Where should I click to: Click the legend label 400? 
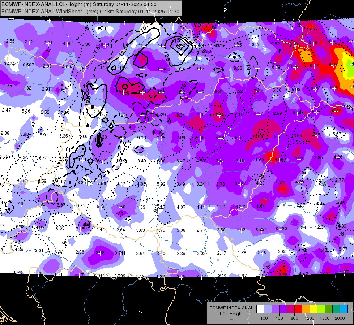pyautogui.click(x=279, y=318)
